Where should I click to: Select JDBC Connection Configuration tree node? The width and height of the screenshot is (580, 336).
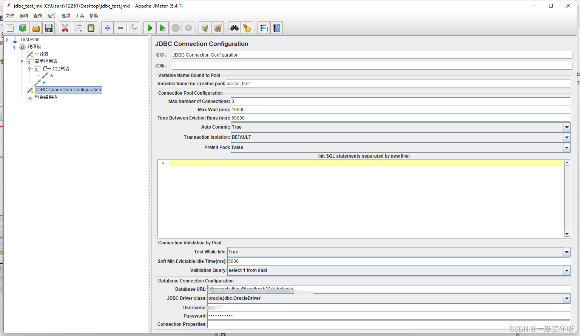(x=68, y=90)
